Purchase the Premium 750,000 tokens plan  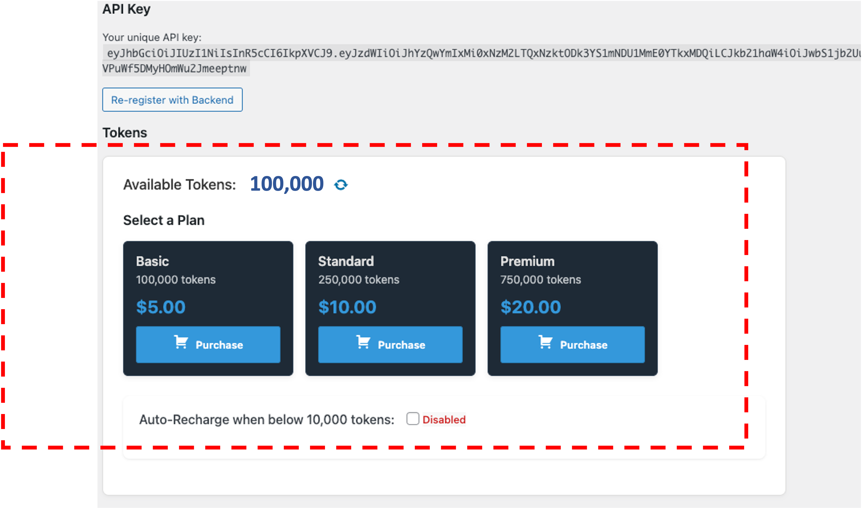(x=573, y=345)
